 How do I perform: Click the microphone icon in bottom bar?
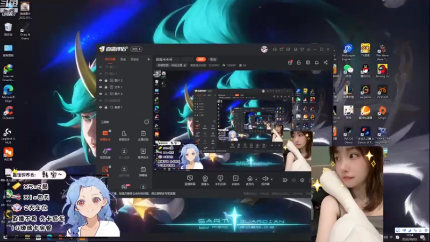(x=249, y=180)
